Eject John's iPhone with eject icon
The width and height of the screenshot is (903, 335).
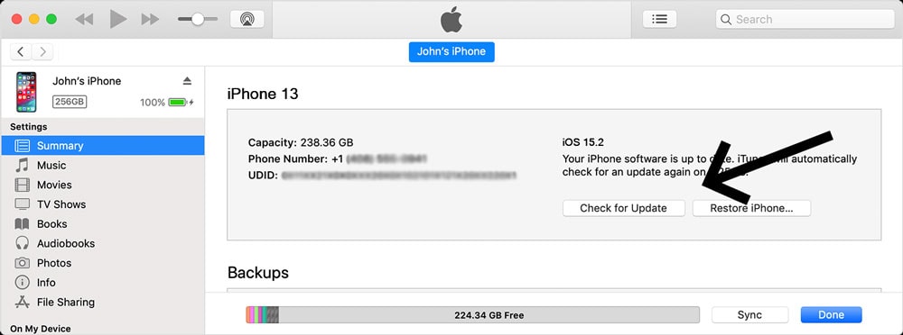pos(187,81)
